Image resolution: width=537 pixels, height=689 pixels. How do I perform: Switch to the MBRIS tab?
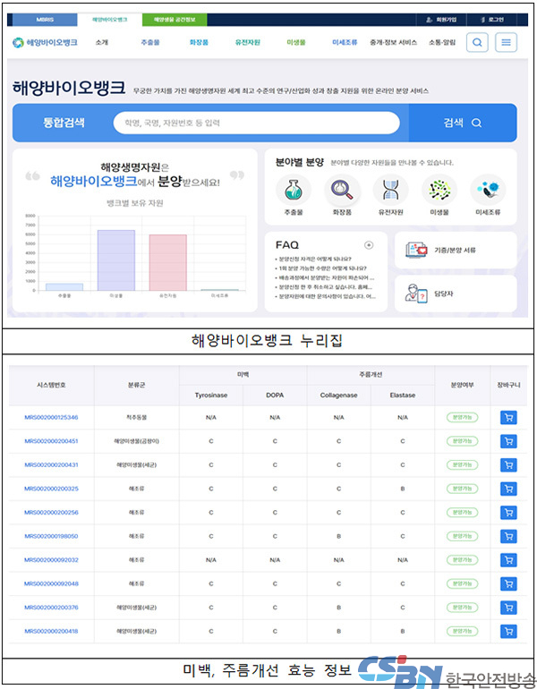coord(45,20)
